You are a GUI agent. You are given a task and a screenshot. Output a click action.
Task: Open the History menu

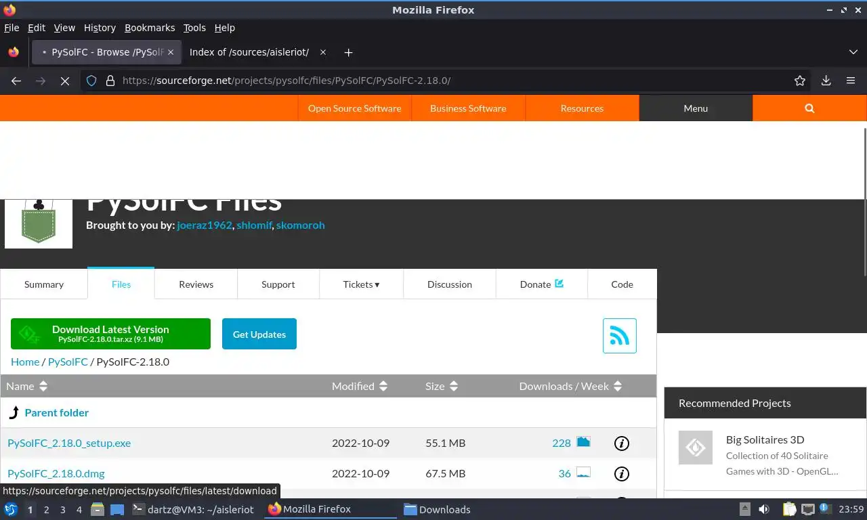point(100,28)
